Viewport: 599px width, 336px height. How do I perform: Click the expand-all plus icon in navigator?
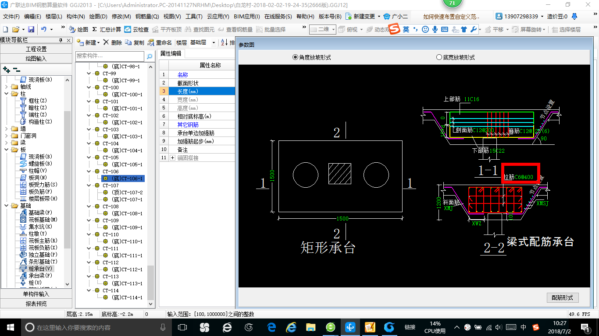(6, 69)
